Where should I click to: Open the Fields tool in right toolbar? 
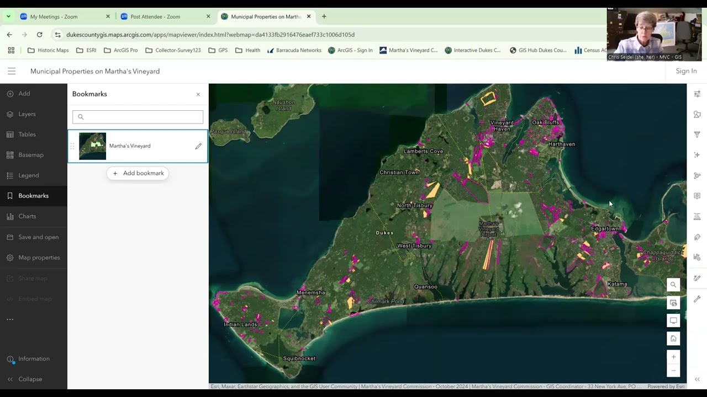(x=697, y=216)
